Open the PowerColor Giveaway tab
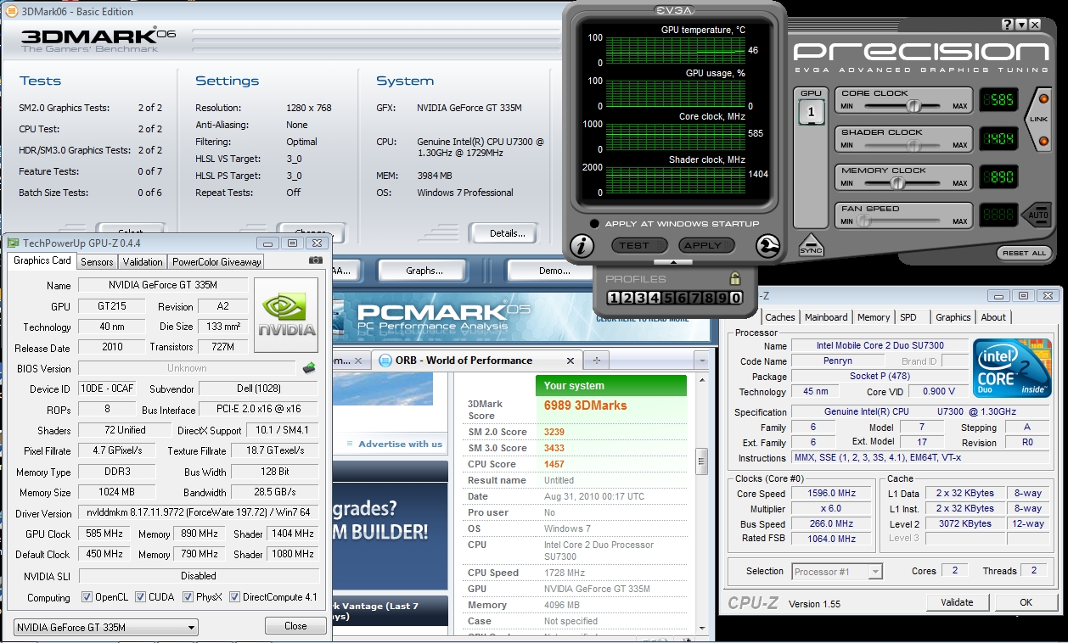The width and height of the screenshot is (1068, 643). (216, 262)
